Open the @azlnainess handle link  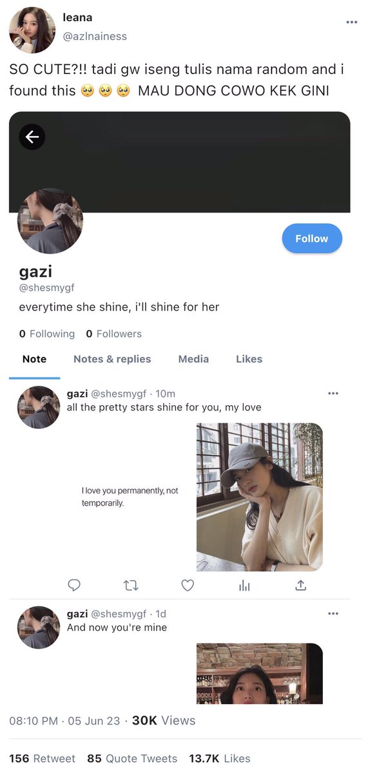(x=95, y=36)
